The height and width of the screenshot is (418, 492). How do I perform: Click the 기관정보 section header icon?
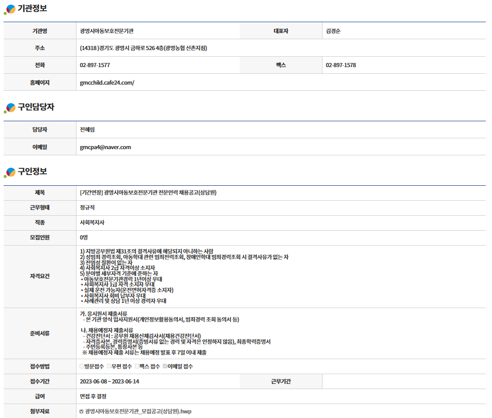10,9
